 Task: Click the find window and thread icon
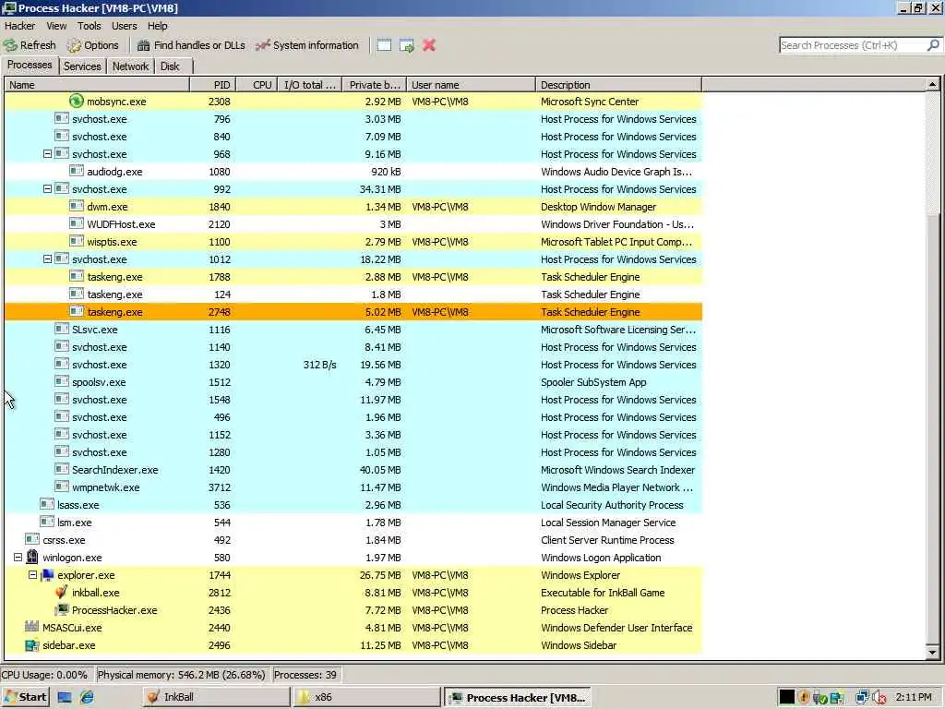[407, 45]
